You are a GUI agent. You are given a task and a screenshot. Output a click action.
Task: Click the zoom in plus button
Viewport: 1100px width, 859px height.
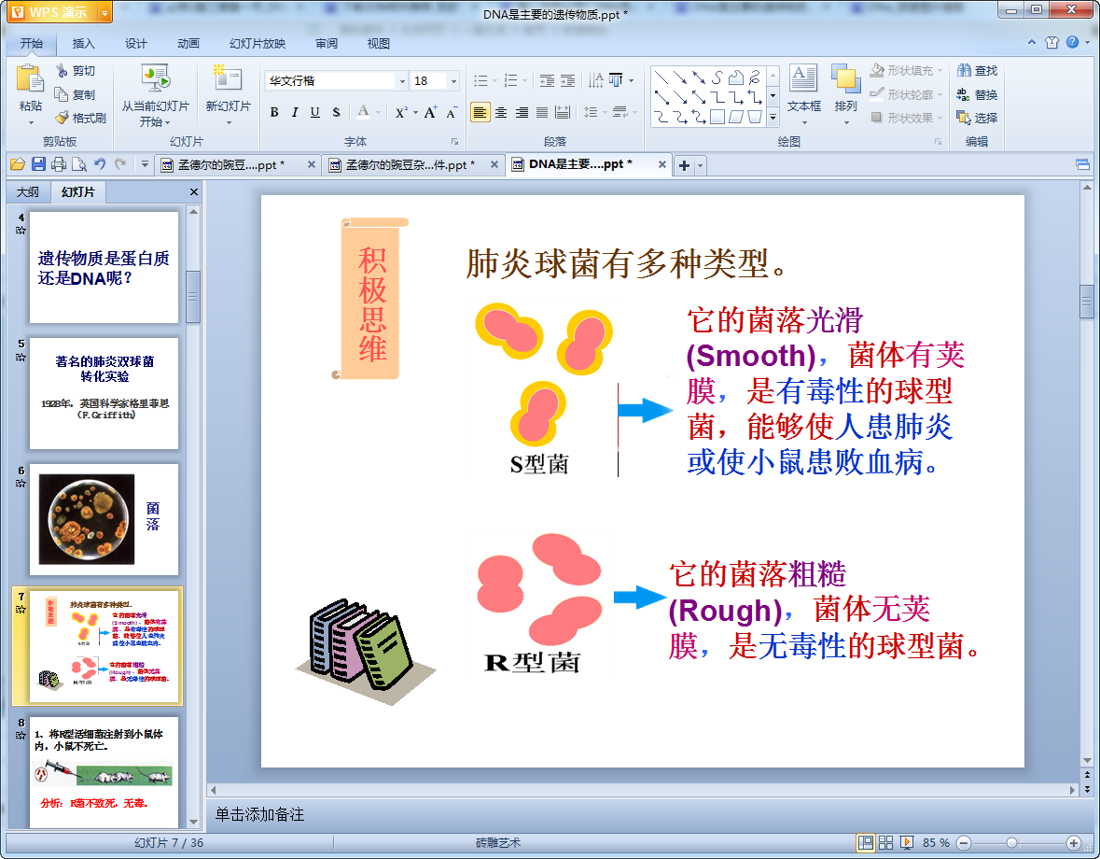click(x=1073, y=842)
